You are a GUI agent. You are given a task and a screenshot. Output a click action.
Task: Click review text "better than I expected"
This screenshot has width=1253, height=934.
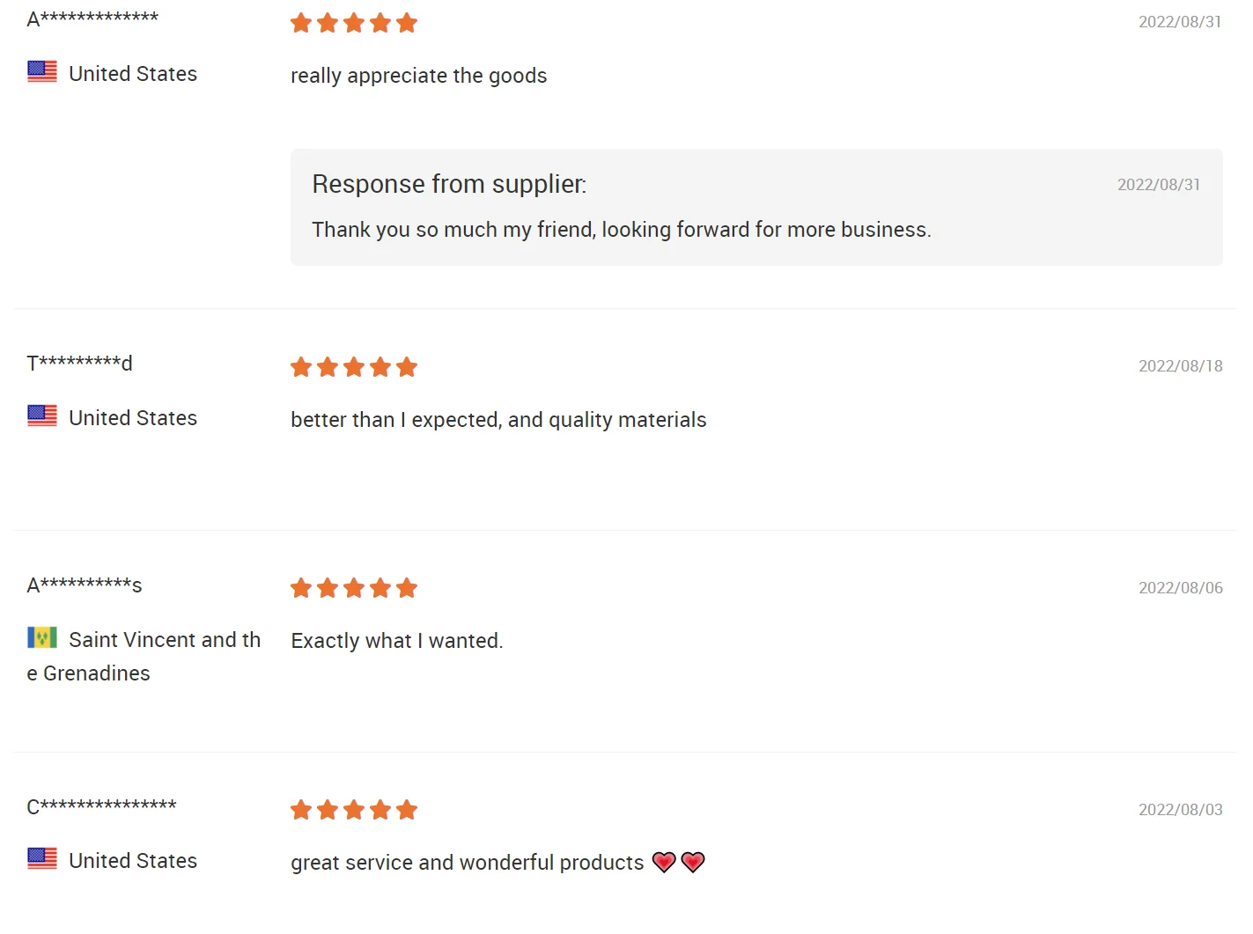(x=498, y=420)
